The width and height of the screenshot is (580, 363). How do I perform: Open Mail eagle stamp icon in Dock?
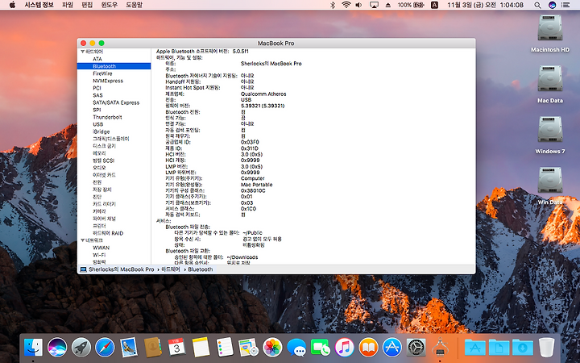click(x=129, y=348)
